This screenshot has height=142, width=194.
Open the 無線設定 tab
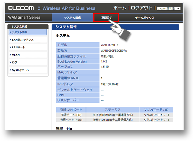pos(107,18)
